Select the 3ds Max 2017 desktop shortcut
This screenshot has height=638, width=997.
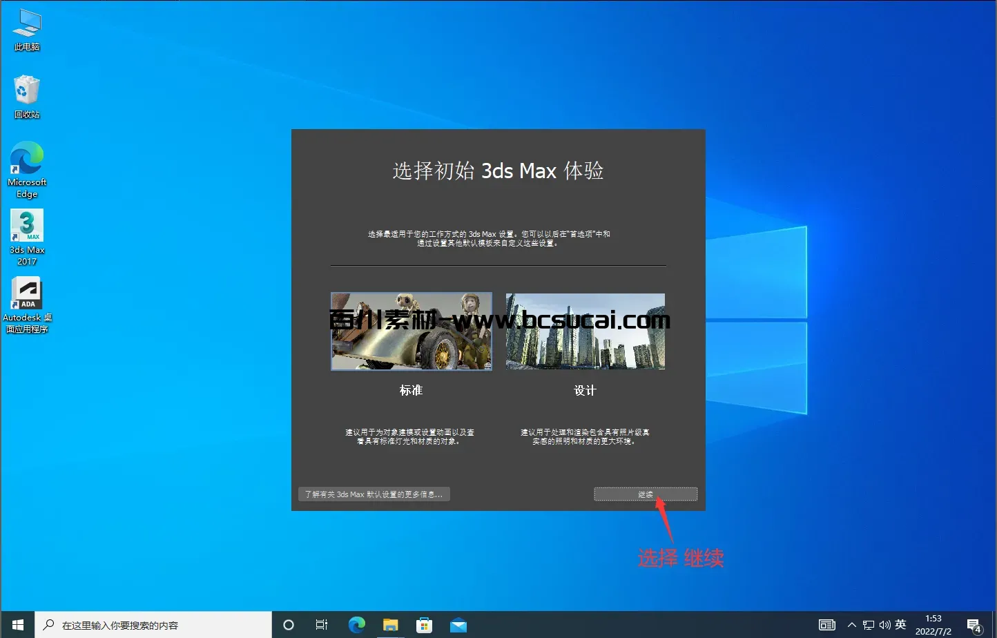tap(27, 238)
